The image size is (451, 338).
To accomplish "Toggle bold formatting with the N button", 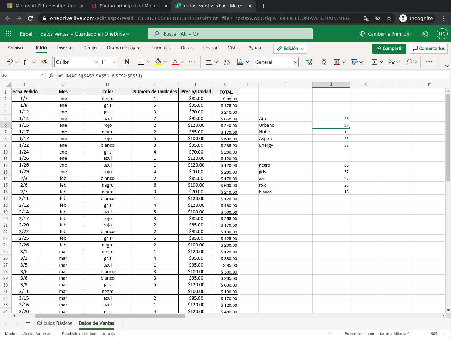I will 127,62.
